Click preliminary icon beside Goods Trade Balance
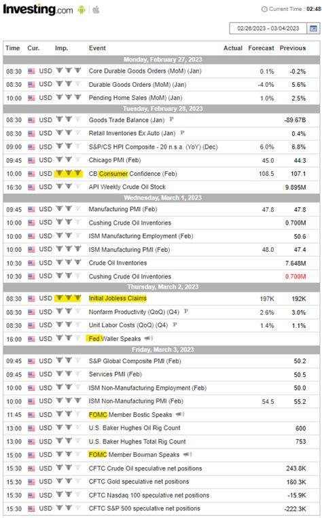This screenshot has width=322, height=518. (171, 119)
